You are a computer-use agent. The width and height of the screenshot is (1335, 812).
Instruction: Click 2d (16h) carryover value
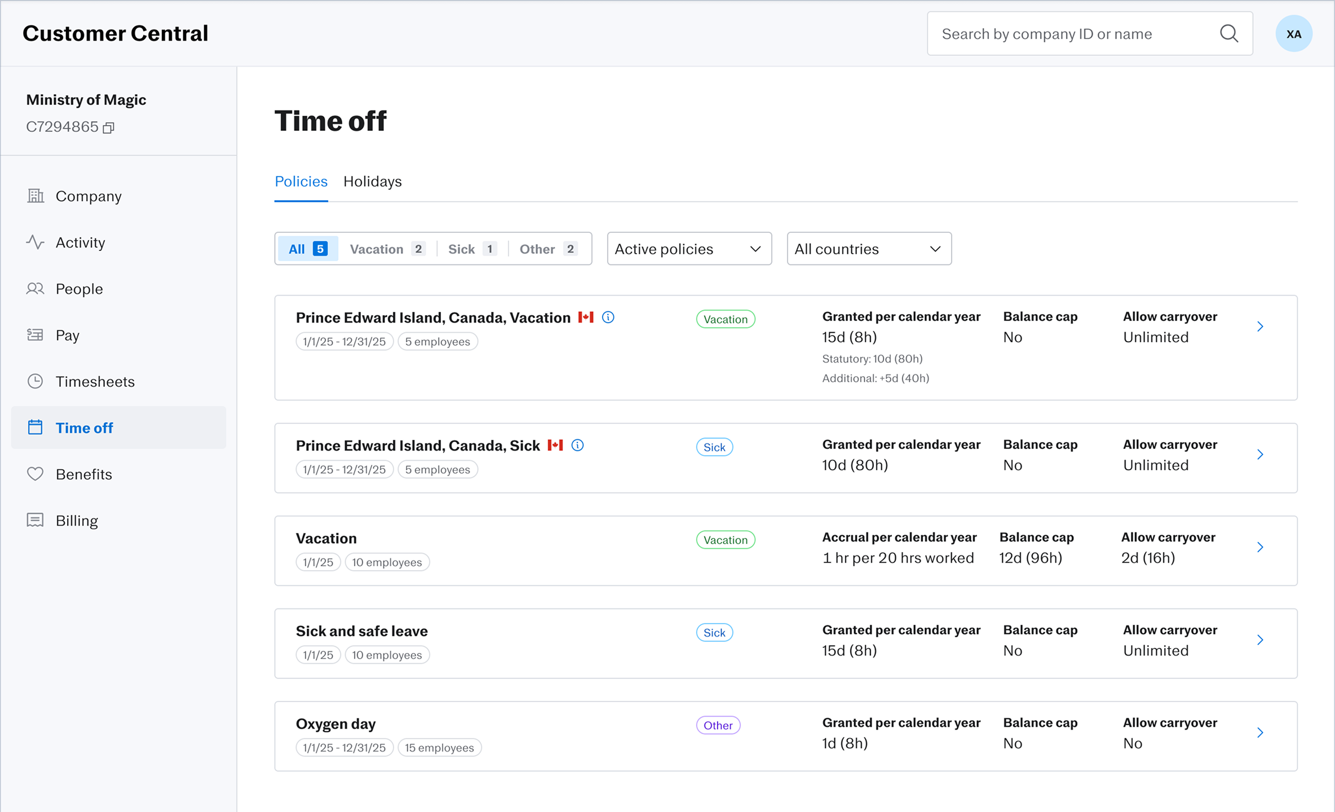pos(1148,558)
